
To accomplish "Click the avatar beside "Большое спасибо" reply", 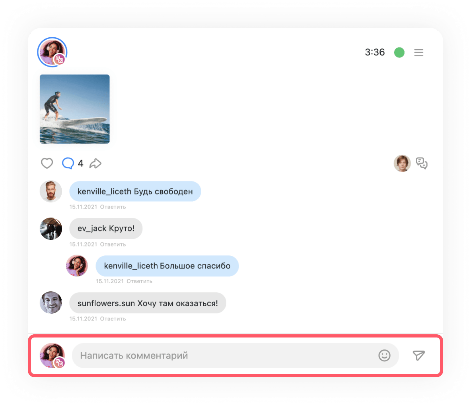I will [x=77, y=266].
